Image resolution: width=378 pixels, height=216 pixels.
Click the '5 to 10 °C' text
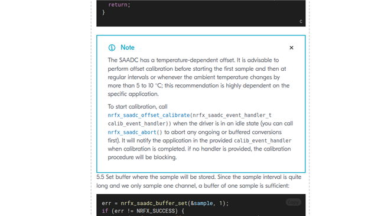pos(149,86)
